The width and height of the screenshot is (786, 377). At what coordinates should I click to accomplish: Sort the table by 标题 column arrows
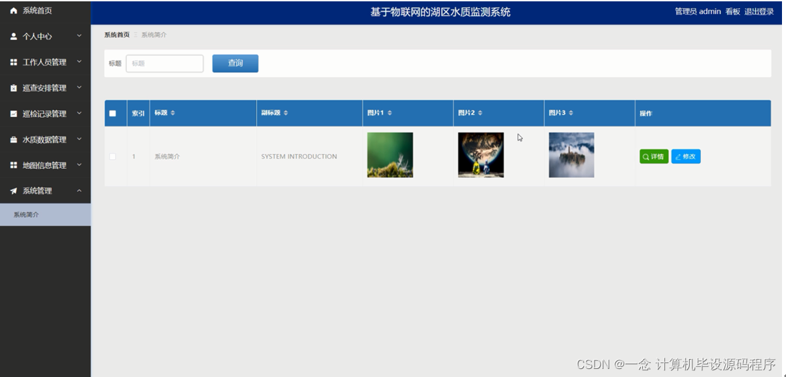(x=173, y=113)
